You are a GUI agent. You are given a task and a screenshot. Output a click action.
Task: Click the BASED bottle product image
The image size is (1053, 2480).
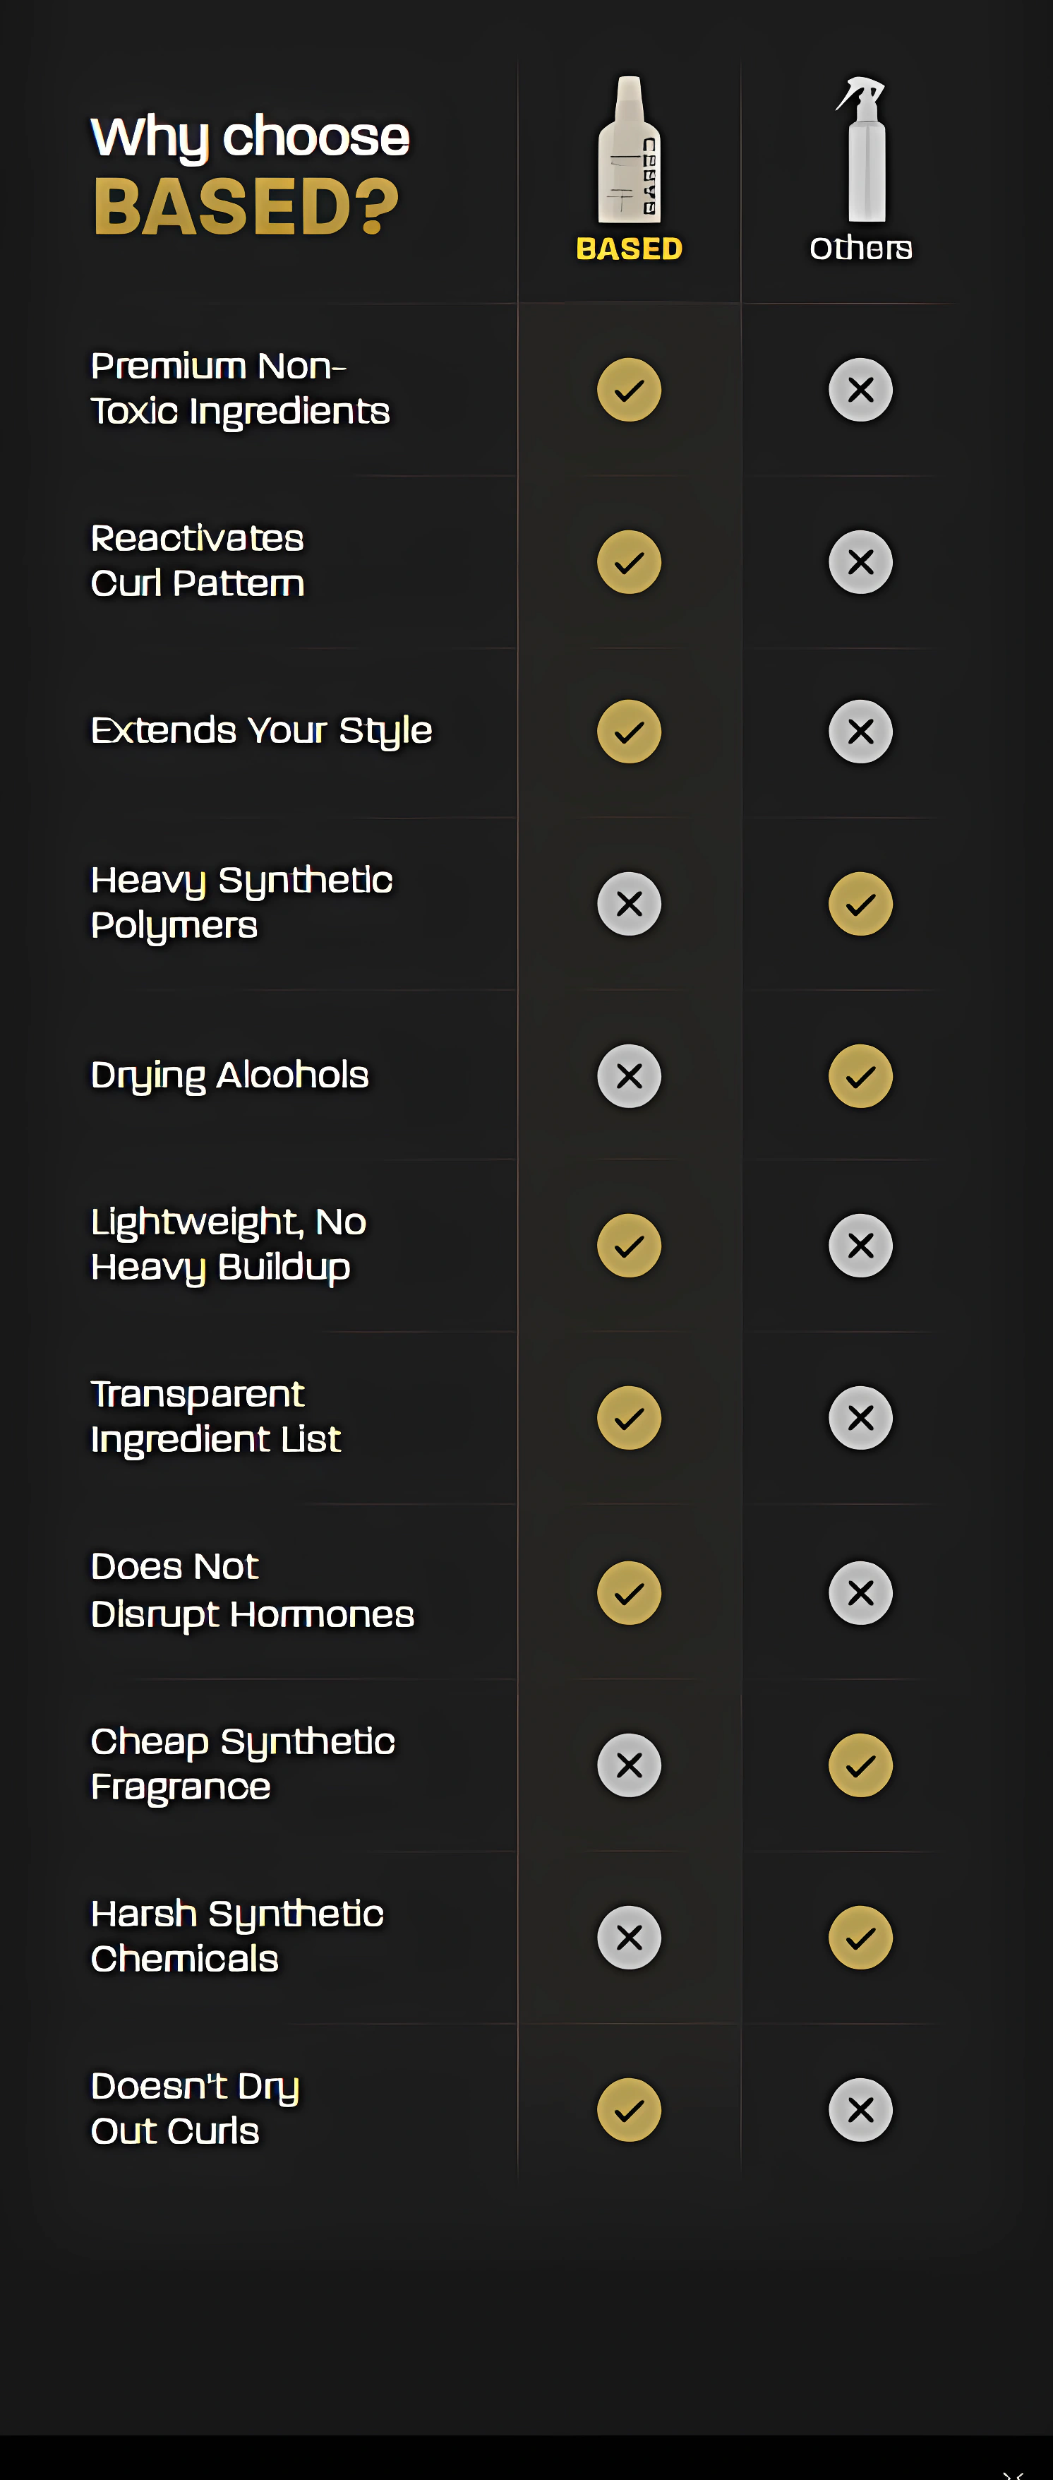[x=630, y=149]
